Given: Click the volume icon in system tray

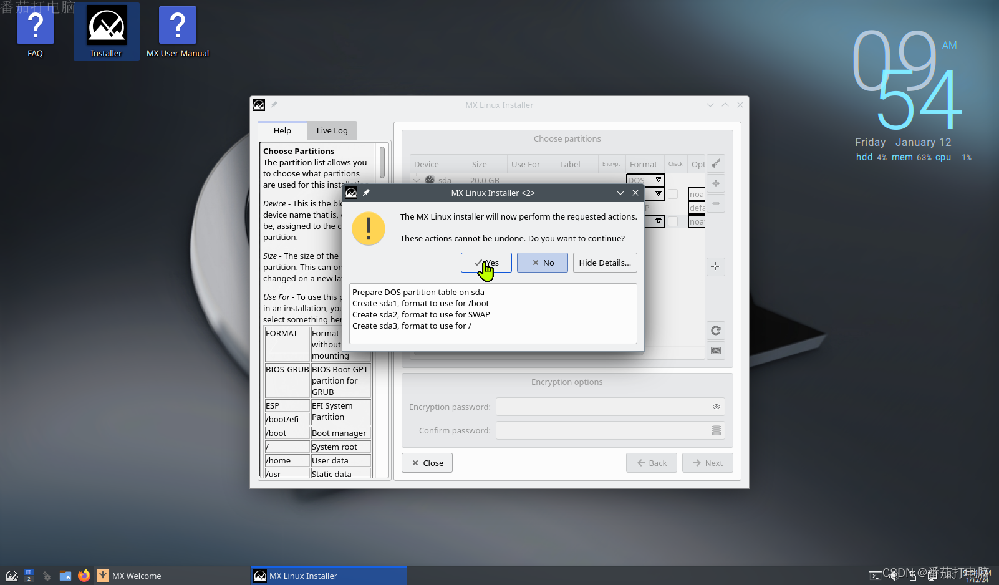Looking at the screenshot, I should coord(894,576).
